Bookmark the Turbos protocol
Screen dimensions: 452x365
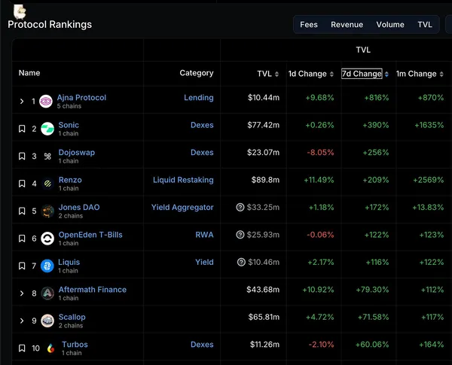[22, 348]
